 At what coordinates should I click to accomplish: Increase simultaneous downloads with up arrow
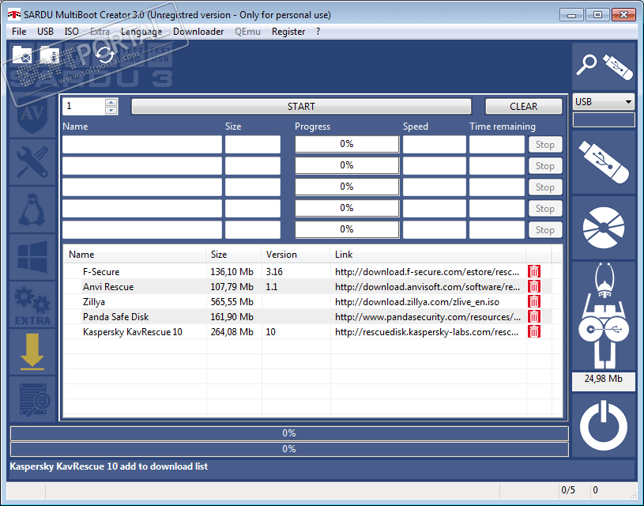(111, 102)
